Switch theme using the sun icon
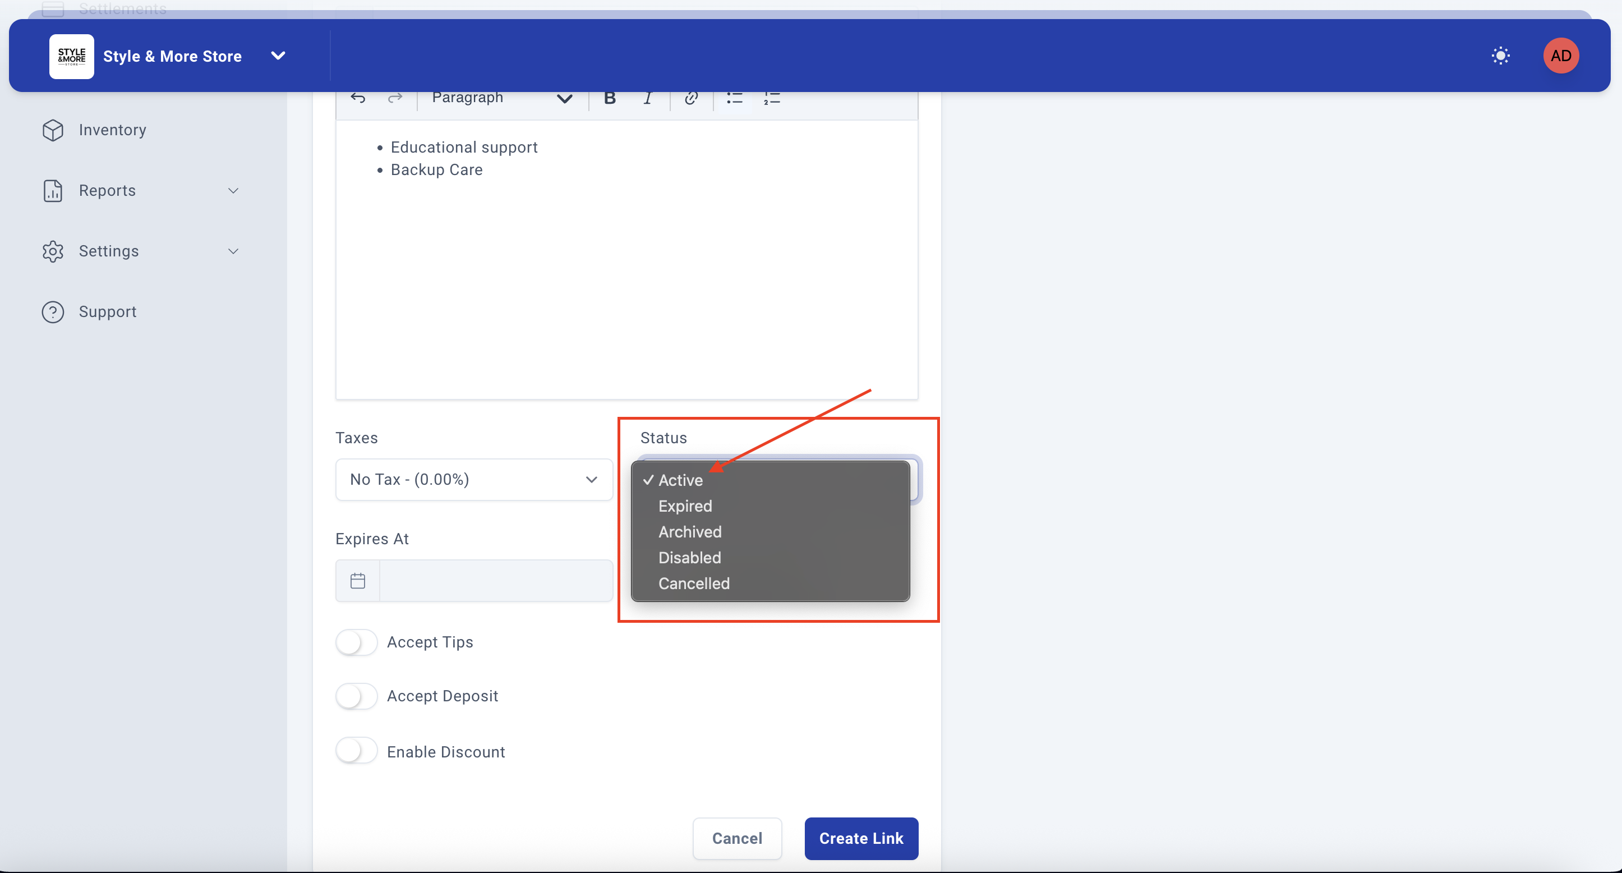 click(1500, 56)
